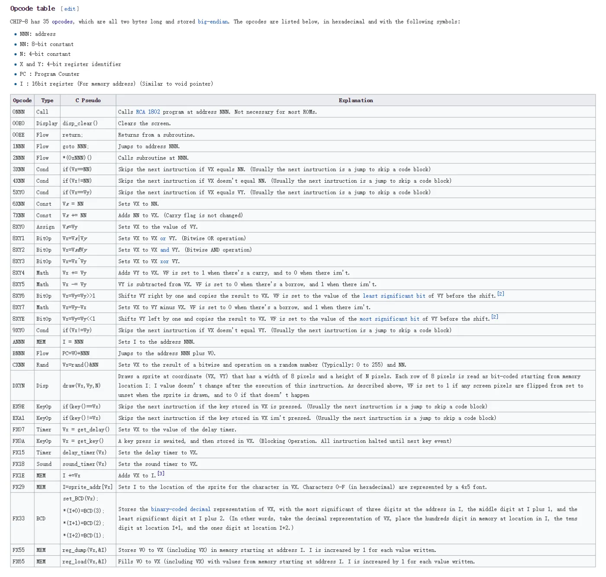Select the FX55 opcode cell
The height and width of the screenshot is (577, 606).
[x=23, y=550]
